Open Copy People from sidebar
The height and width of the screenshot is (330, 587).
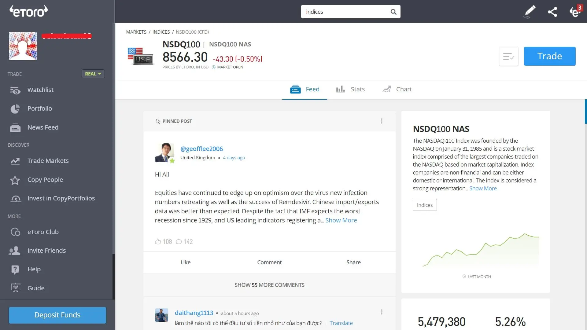[45, 180]
